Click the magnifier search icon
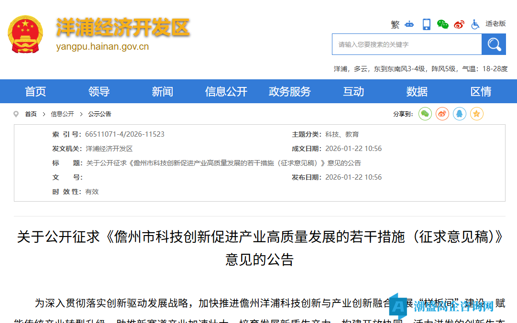The height and width of the screenshot is (323, 517). click(x=494, y=44)
